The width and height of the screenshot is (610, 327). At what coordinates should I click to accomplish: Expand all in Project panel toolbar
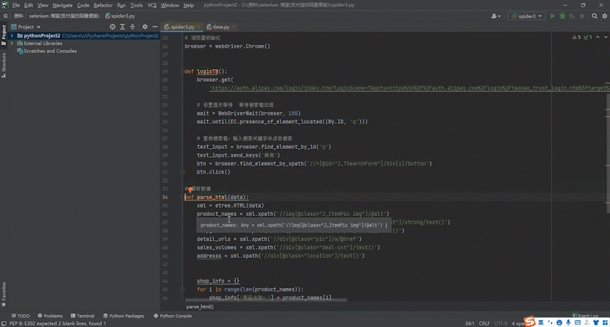point(122,27)
